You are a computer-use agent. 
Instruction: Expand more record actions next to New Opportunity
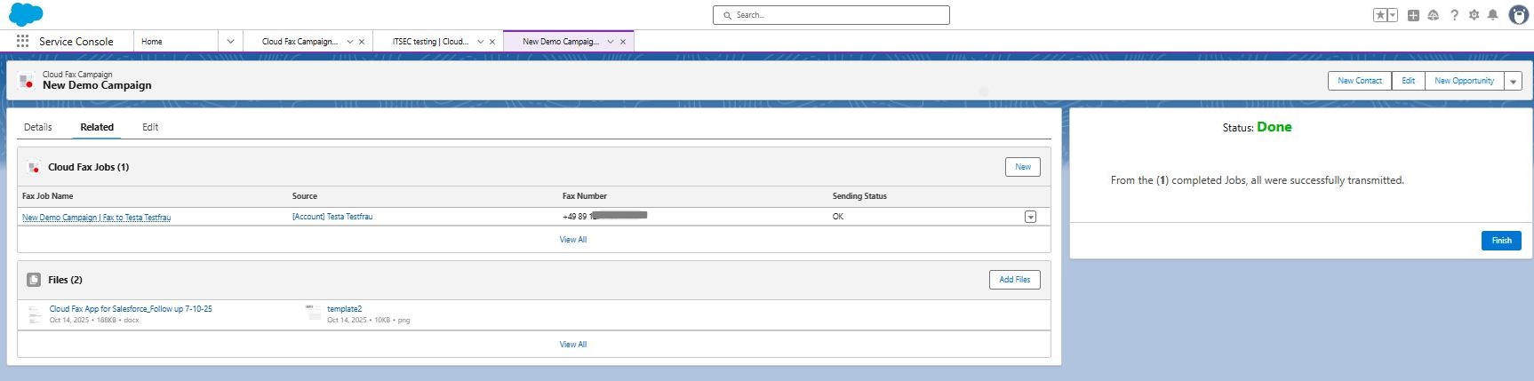[x=1513, y=81]
